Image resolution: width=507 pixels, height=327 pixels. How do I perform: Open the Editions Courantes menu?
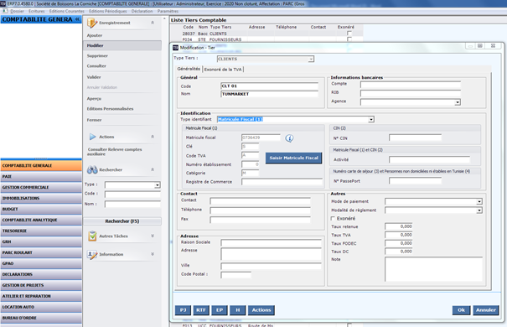(66, 11)
